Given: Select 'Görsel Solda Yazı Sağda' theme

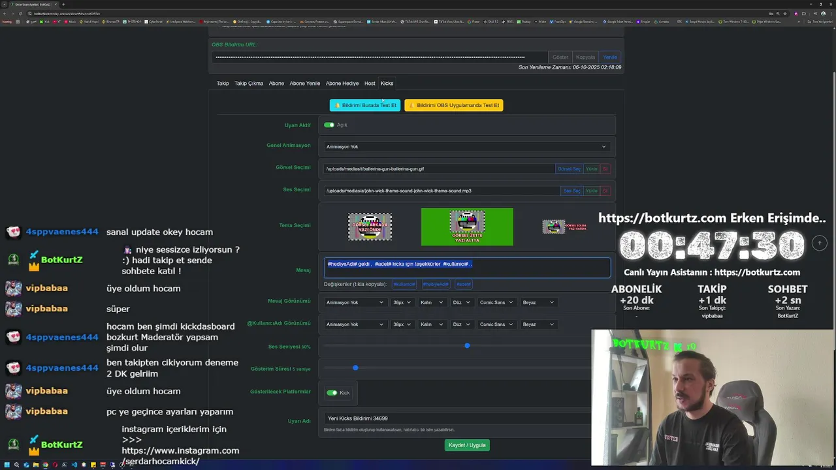Looking at the screenshot, I should [x=564, y=227].
